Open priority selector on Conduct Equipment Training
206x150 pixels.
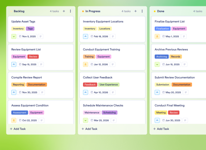85,64
